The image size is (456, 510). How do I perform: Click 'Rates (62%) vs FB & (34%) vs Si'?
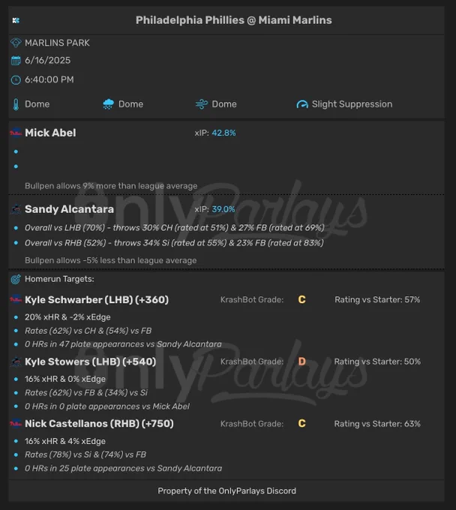tap(86, 392)
